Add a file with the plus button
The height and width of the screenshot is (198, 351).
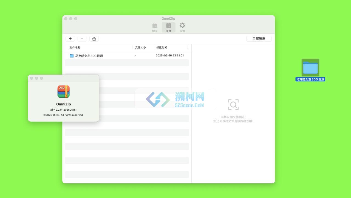(70, 39)
